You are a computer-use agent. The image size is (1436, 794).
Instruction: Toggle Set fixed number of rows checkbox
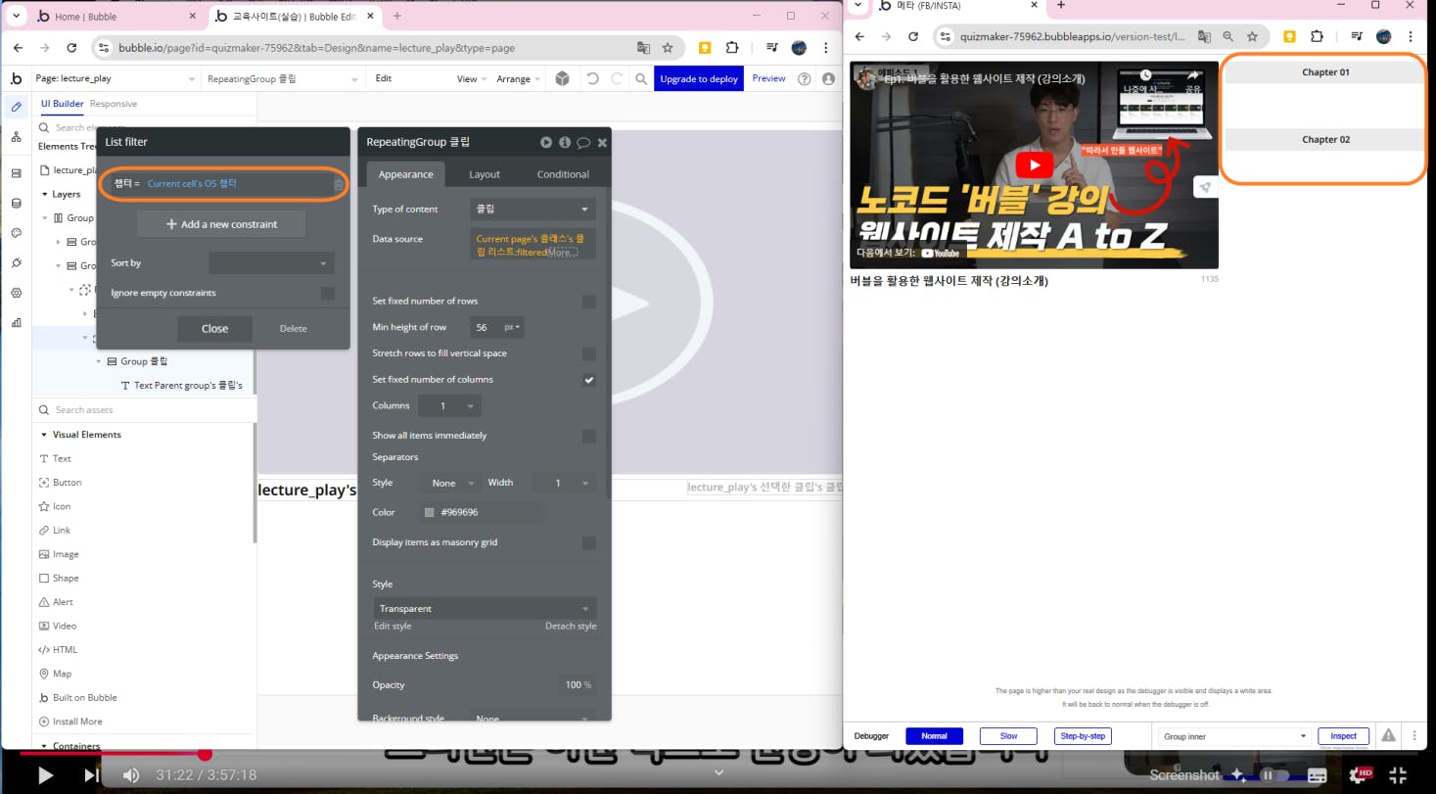[x=589, y=302]
